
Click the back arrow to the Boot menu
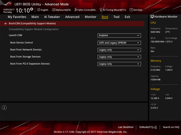tap(6, 23)
